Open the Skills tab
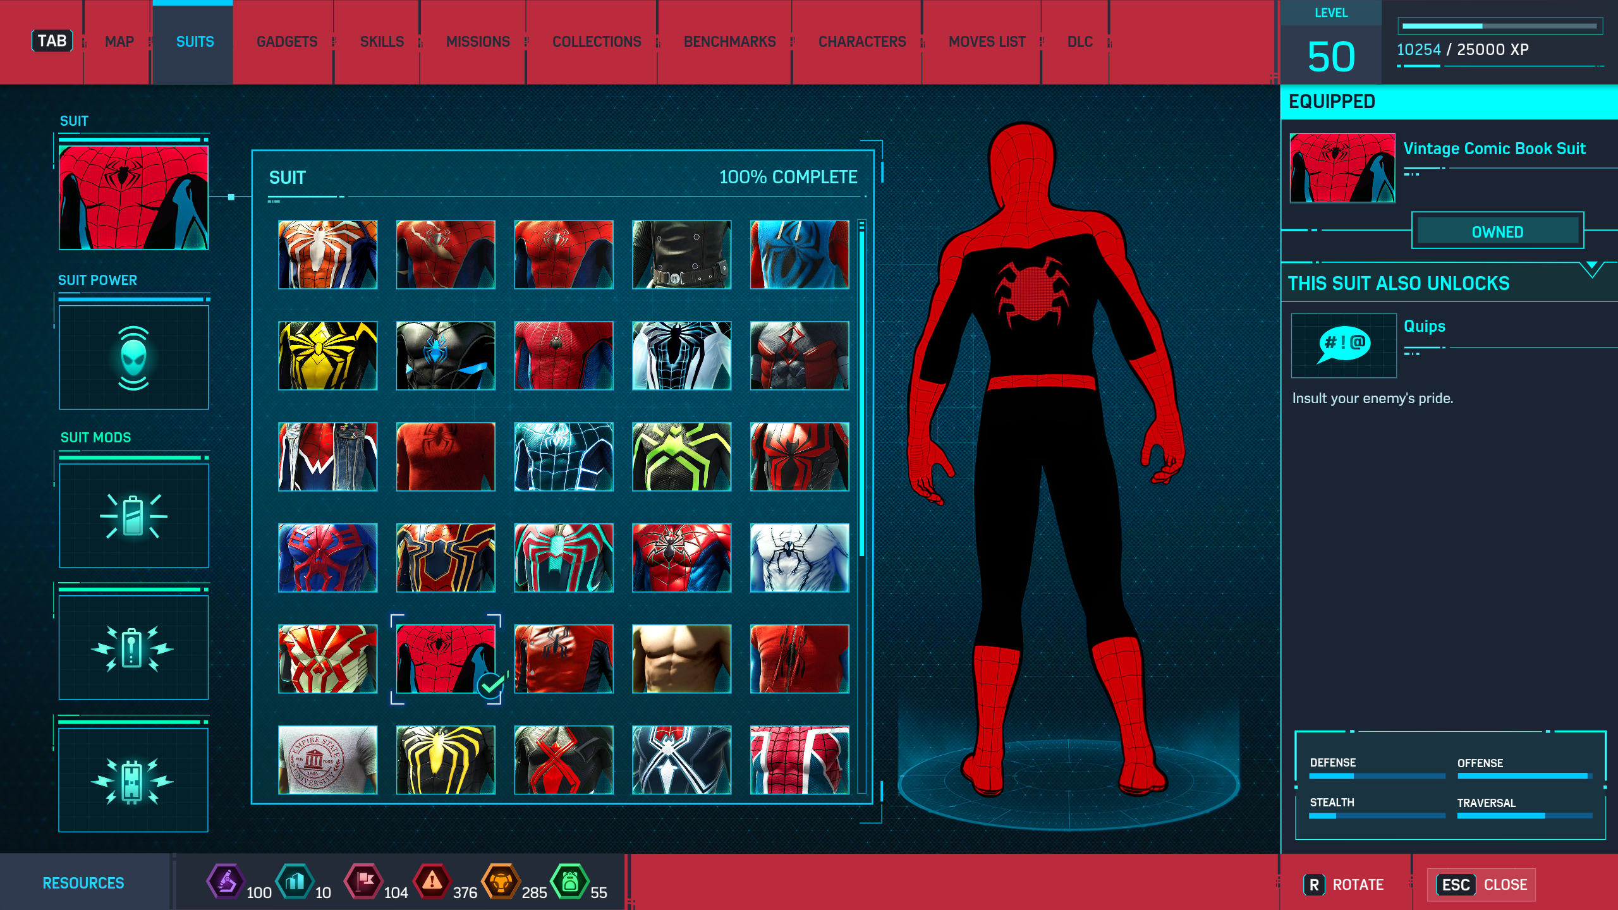Viewport: 1618px width, 910px height. click(382, 42)
